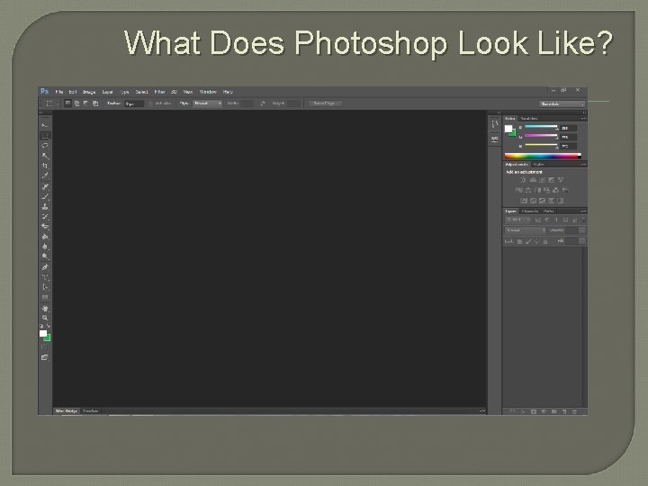648x486 pixels.
Task: Add a Vibrance adjustment
Action: coord(561,180)
